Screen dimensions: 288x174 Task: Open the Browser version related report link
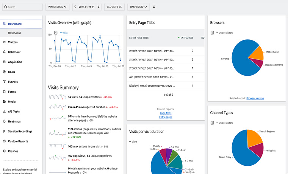click(x=255, y=98)
